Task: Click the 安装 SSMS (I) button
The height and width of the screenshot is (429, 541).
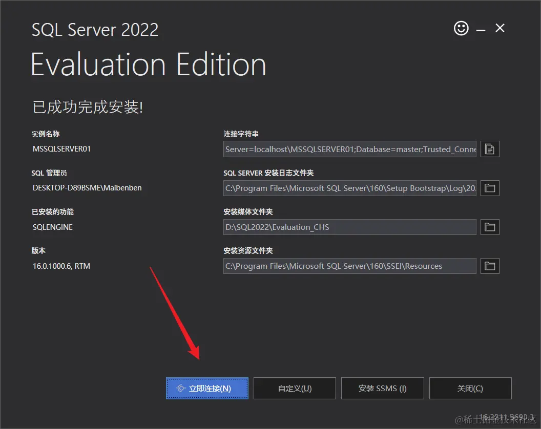Action: [382, 389]
